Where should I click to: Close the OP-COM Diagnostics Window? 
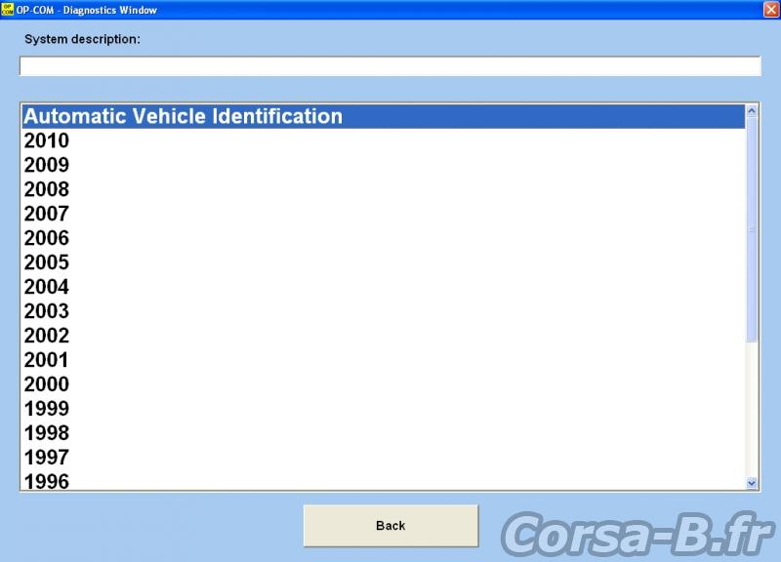[x=771, y=10]
